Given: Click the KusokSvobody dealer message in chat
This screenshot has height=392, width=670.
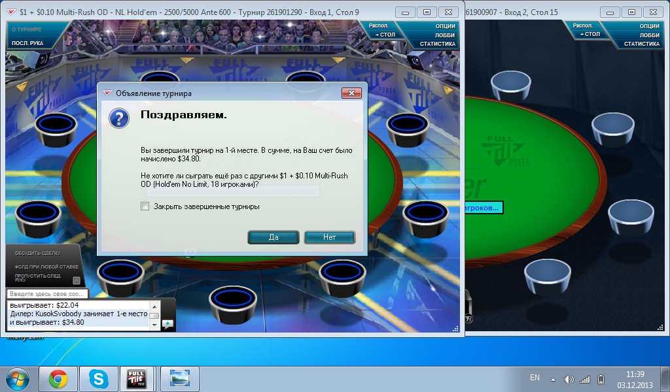Looking at the screenshot, I should (79, 318).
